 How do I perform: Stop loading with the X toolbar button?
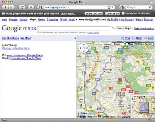[31, 7]
